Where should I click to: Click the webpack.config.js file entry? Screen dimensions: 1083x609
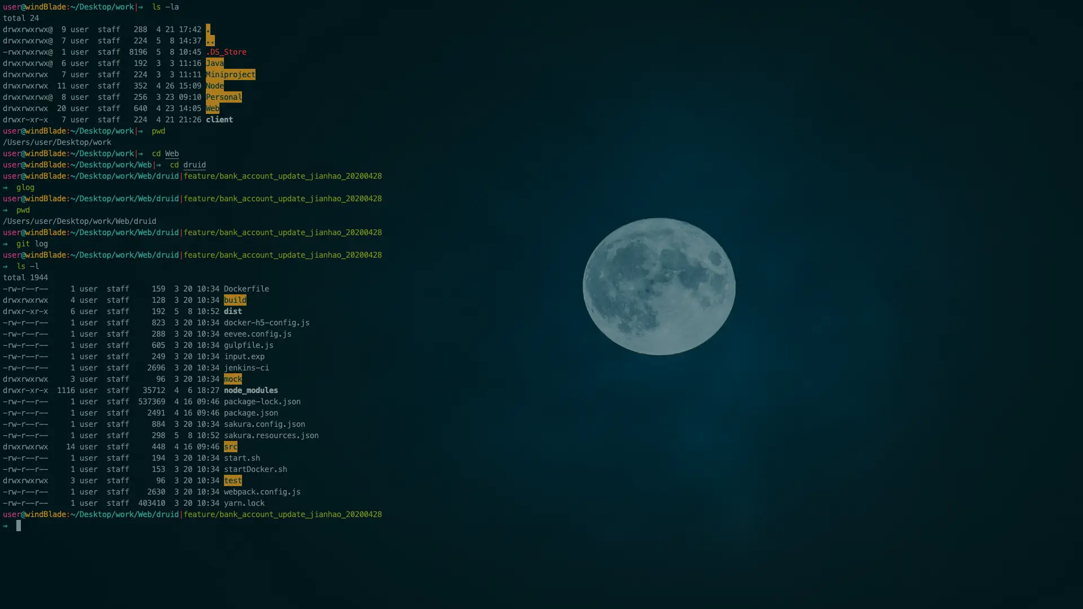[x=262, y=492]
